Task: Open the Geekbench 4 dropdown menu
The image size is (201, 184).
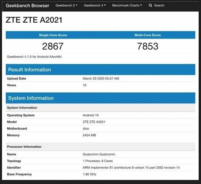Action: [95, 5]
